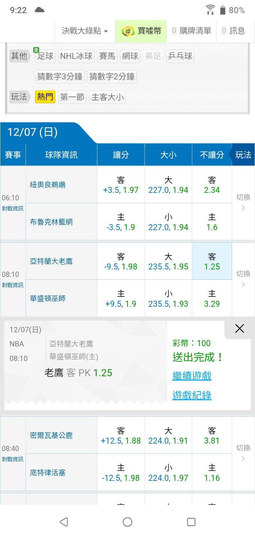Choose the NHL冰球 sport category
The width and height of the screenshot is (255, 539).
(x=76, y=56)
